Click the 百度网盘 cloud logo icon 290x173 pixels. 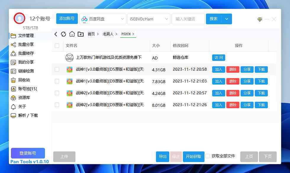84,19
